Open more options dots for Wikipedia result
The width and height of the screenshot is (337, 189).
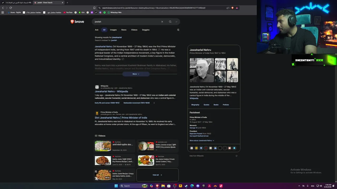point(154,103)
